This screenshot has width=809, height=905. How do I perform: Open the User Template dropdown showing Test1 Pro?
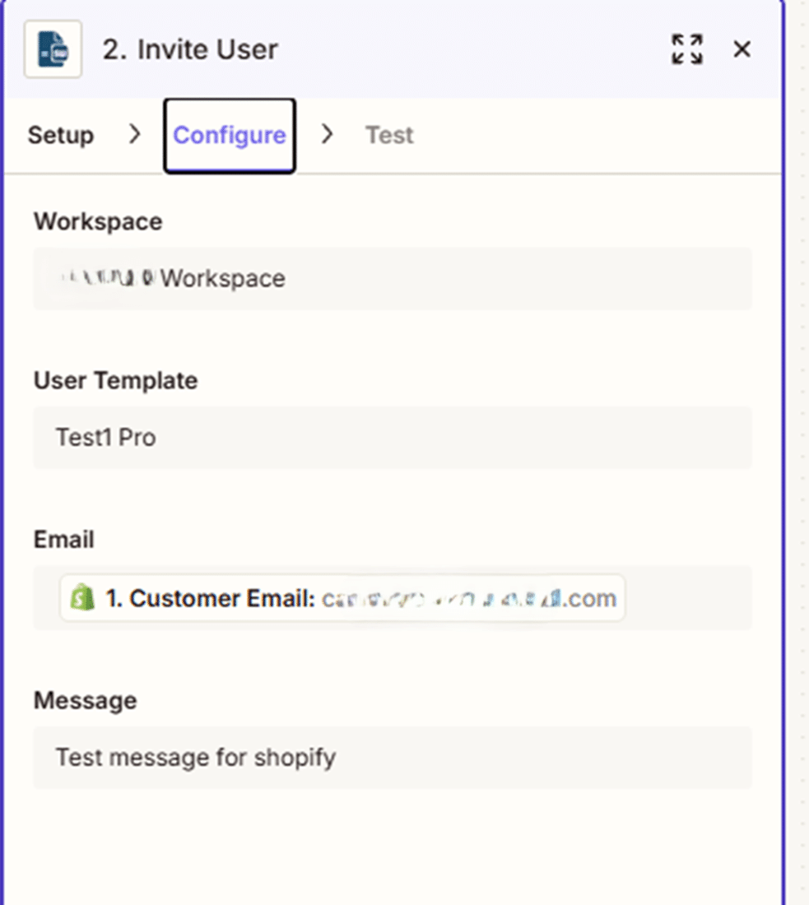tap(392, 438)
